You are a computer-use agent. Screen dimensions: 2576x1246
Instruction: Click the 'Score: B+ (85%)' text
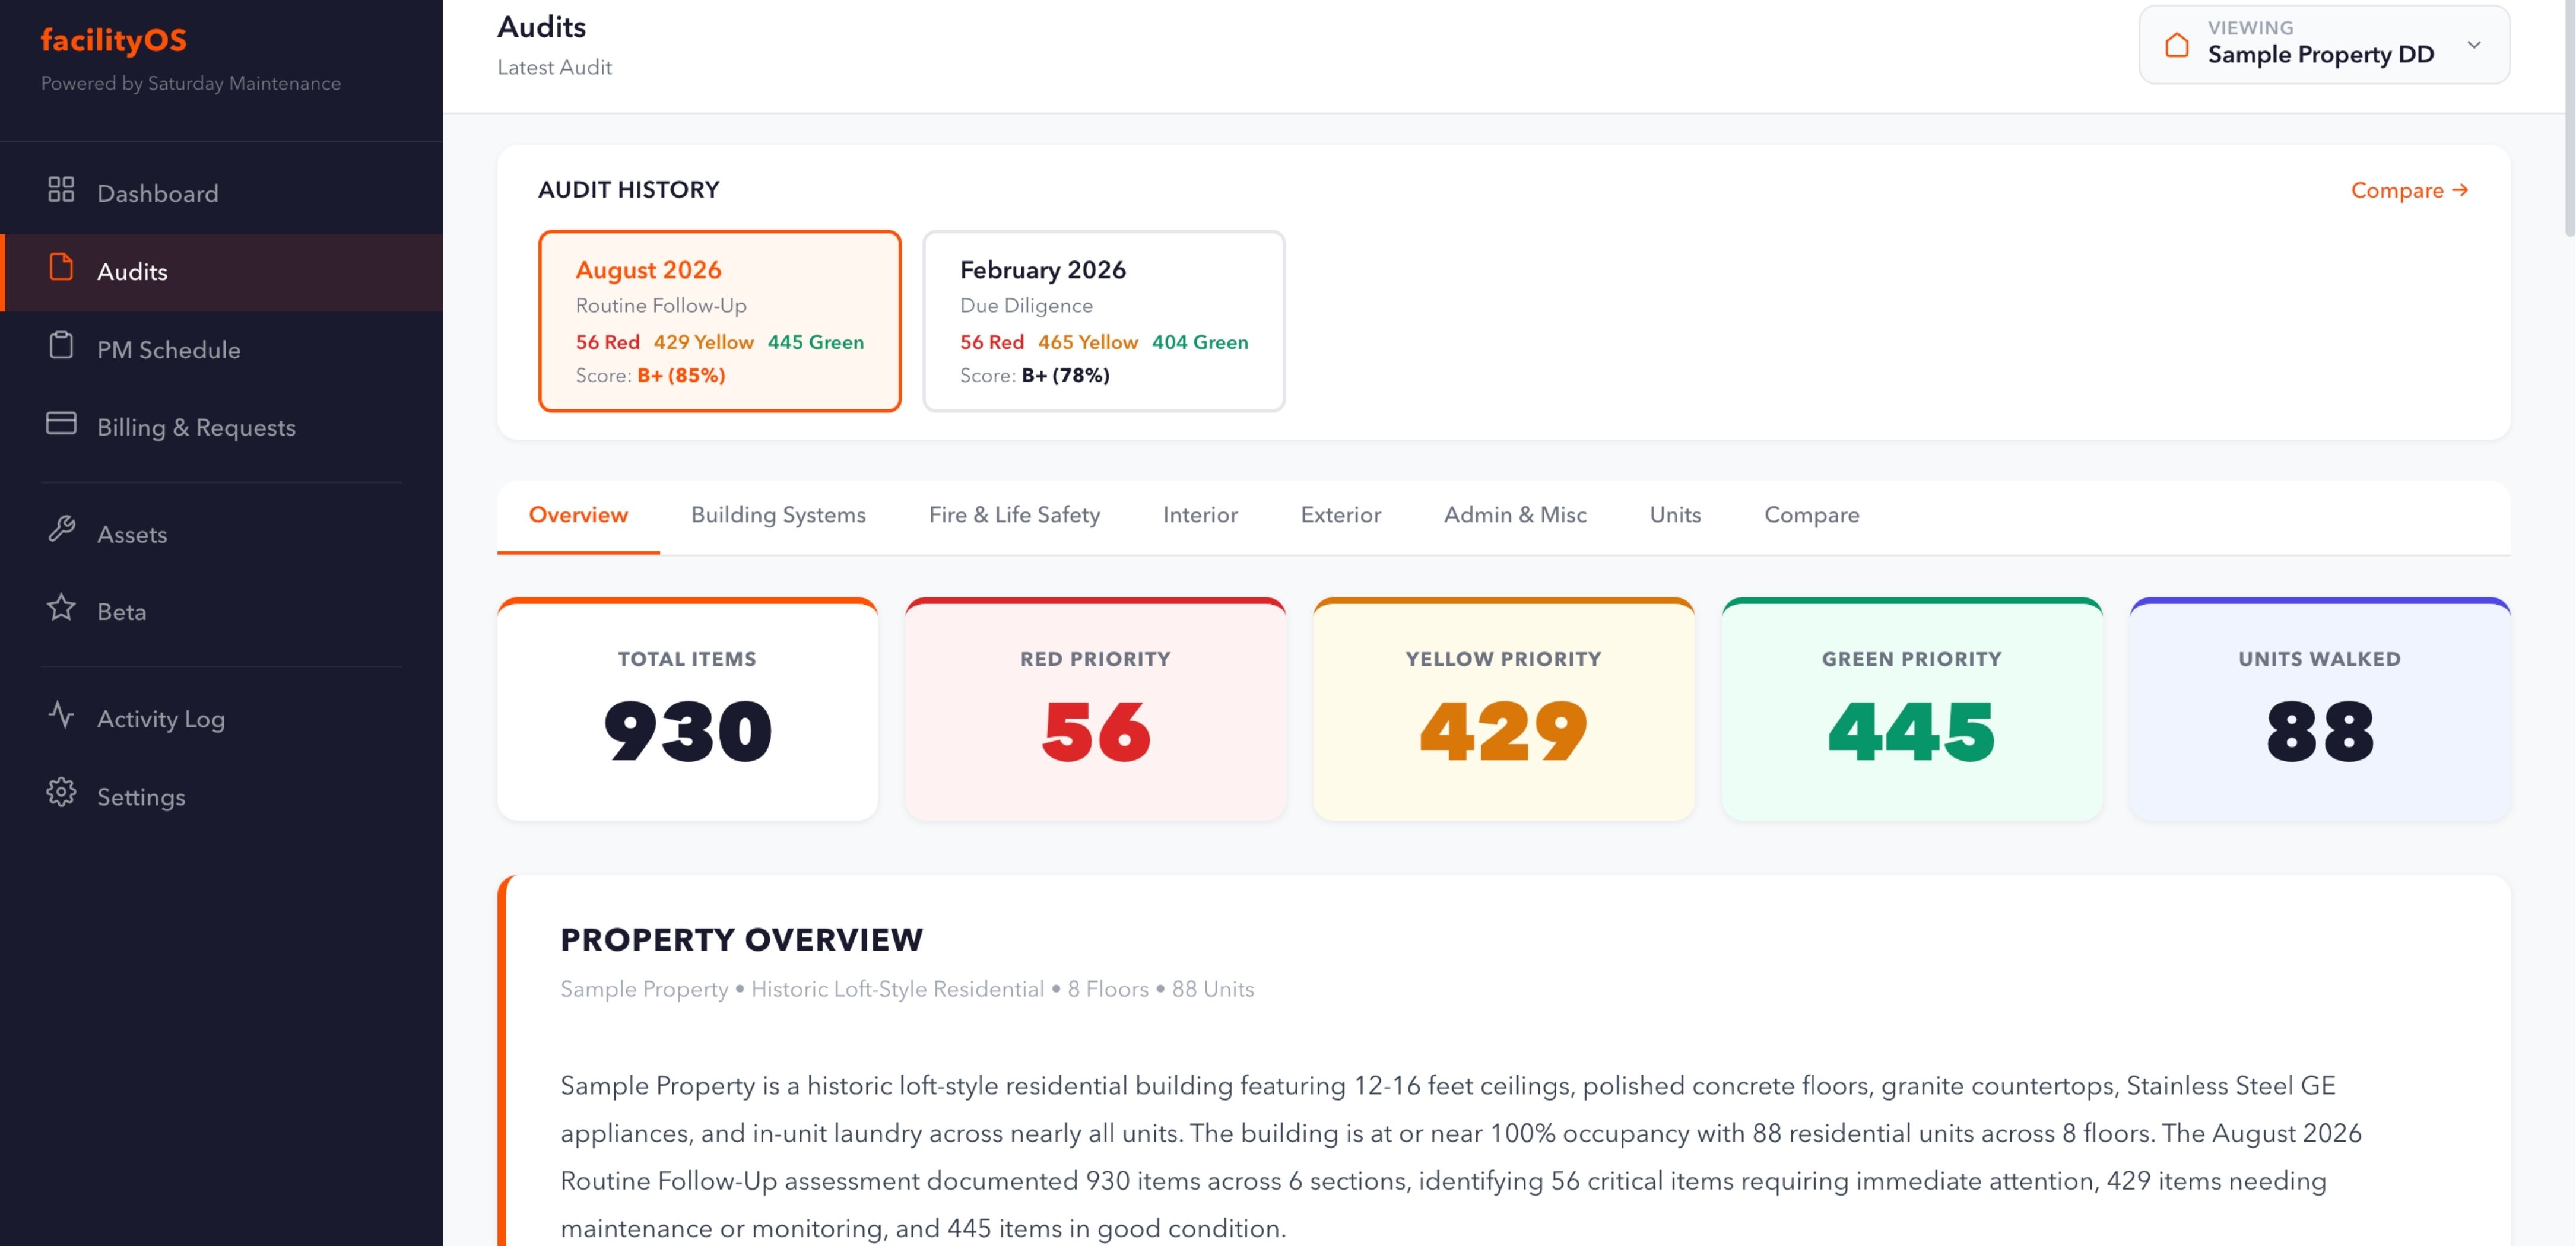coord(651,375)
